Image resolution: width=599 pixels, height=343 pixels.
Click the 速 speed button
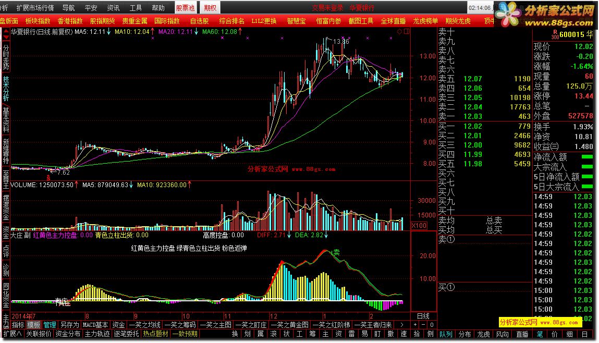coord(404,334)
